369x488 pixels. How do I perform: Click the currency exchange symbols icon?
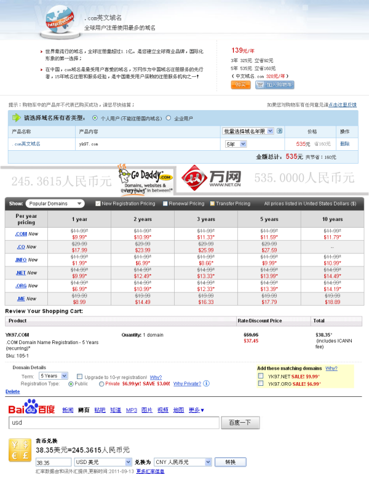[x=20, y=450]
